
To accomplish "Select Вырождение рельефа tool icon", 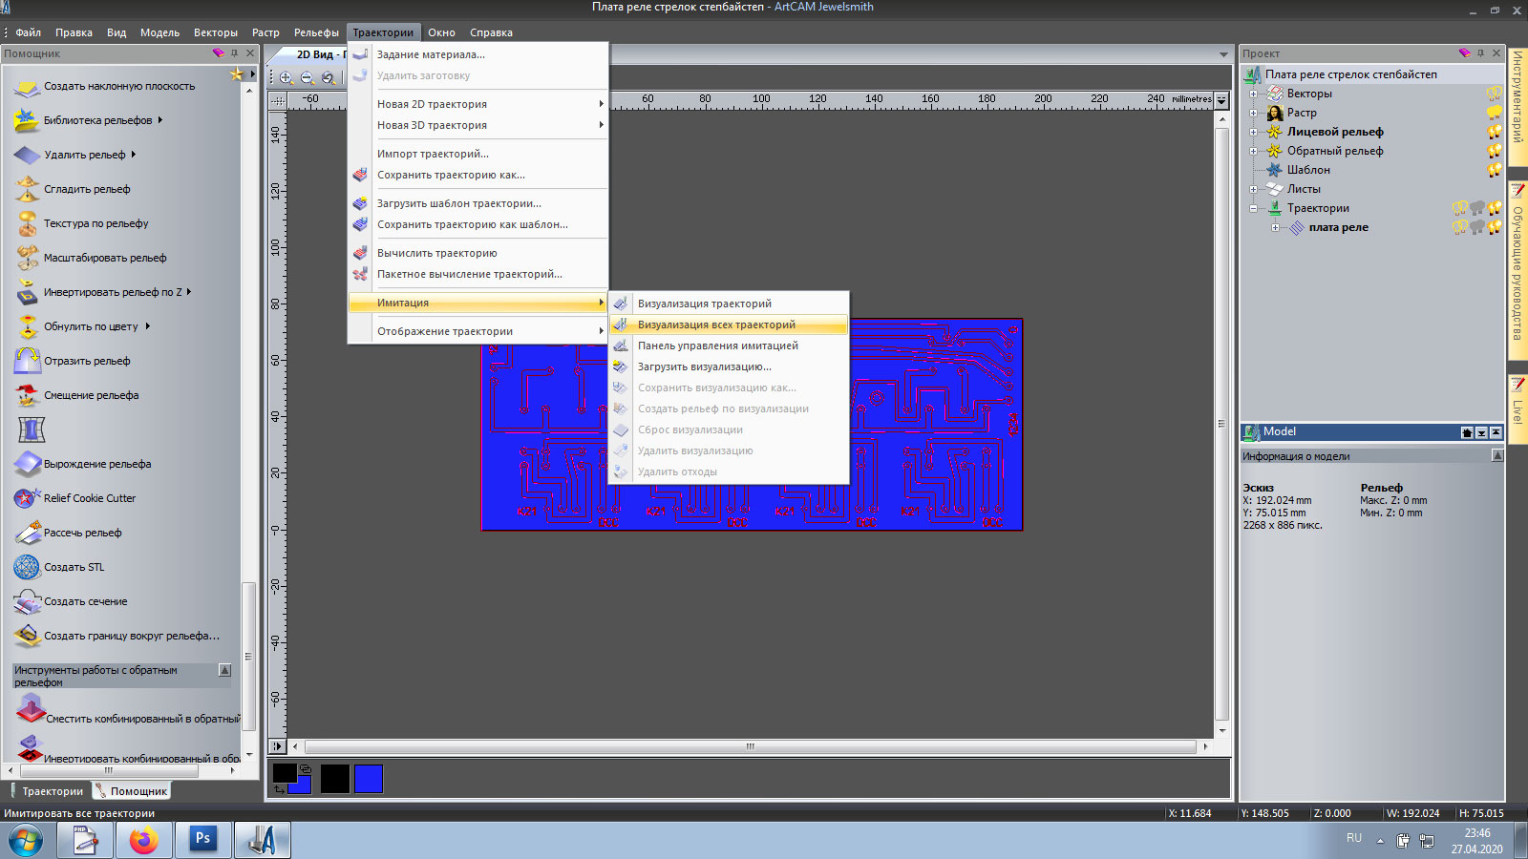I will [28, 465].
